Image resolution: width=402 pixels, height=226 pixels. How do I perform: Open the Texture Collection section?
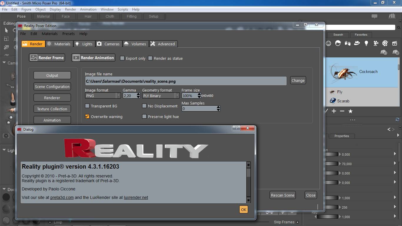52,109
